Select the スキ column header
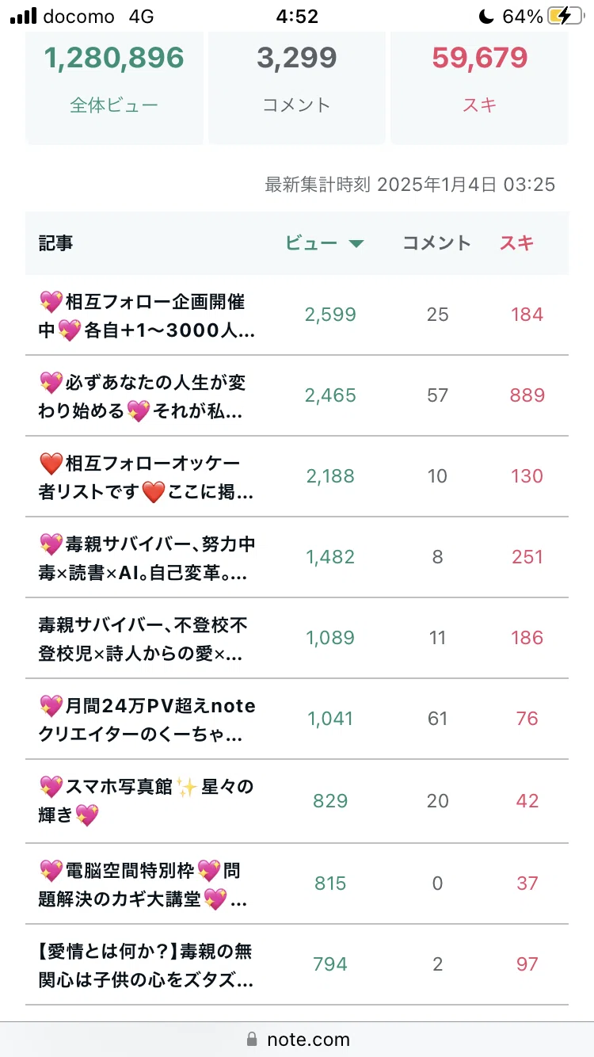 click(x=517, y=243)
